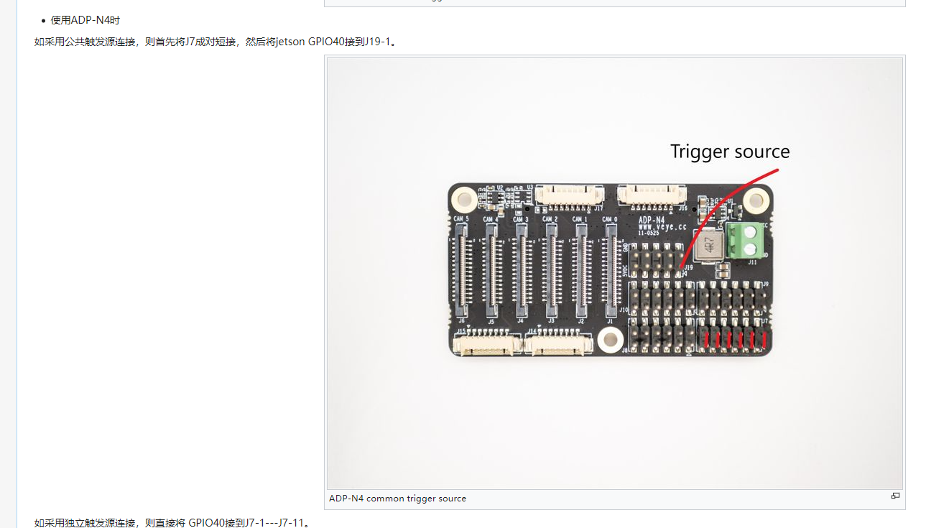Click the www.veye.cc text on the board
This screenshot has height=528, width=926.
[x=657, y=225]
